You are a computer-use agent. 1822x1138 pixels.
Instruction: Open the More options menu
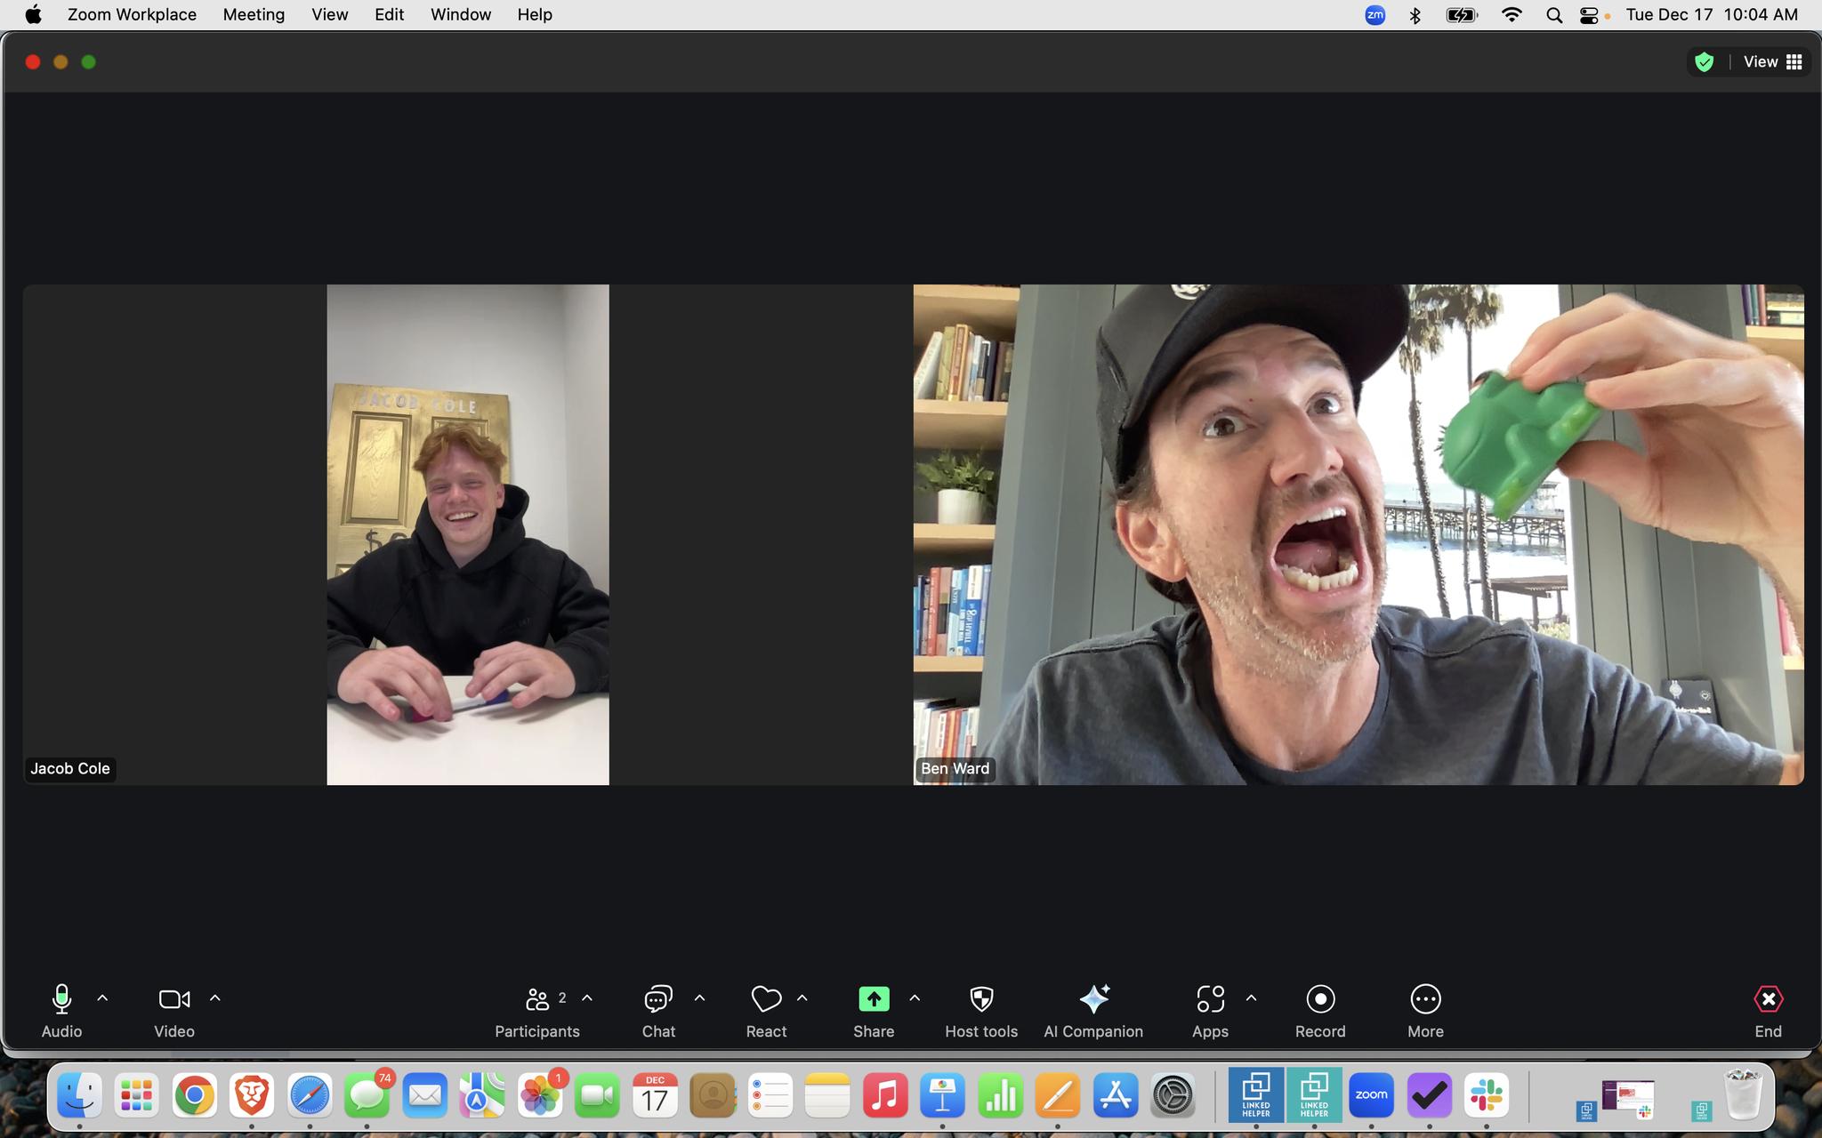1425,1011
